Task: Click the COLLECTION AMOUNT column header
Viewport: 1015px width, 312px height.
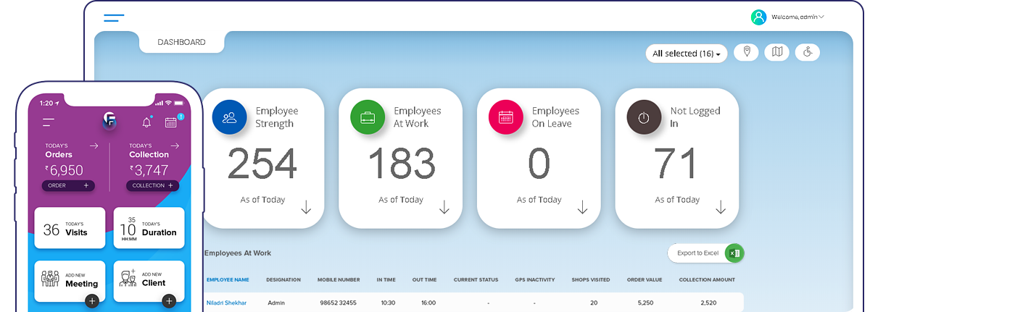Action: click(707, 279)
